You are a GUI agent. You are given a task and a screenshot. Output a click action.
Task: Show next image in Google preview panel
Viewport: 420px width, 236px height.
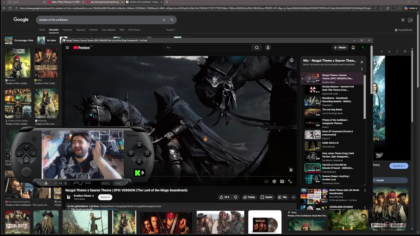[389, 51]
